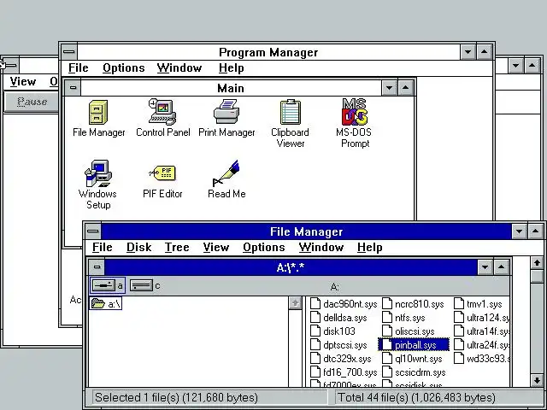This screenshot has height=410, width=547.
Task: Open Main group control menu box
Action: click(x=73, y=87)
